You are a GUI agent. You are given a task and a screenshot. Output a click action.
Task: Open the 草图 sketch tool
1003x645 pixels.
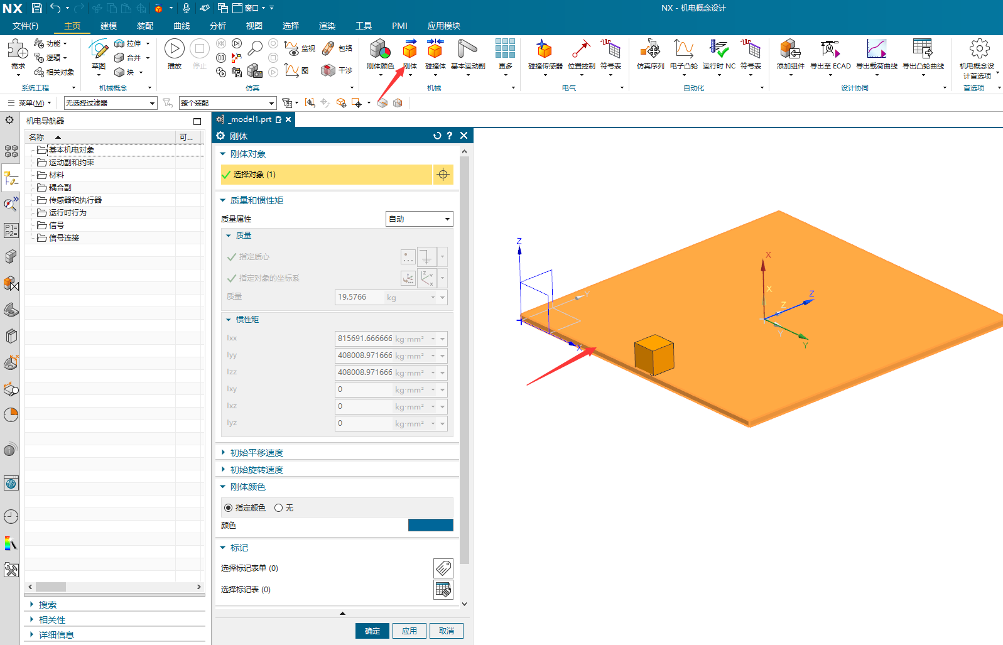99,49
